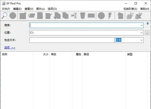Click the lightning bolt toolbar icon
151x109 pixels.
pyautogui.click(x=110, y=16)
